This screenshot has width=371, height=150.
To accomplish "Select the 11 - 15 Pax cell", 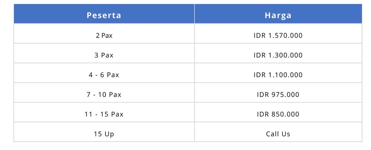I will tap(104, 112).
